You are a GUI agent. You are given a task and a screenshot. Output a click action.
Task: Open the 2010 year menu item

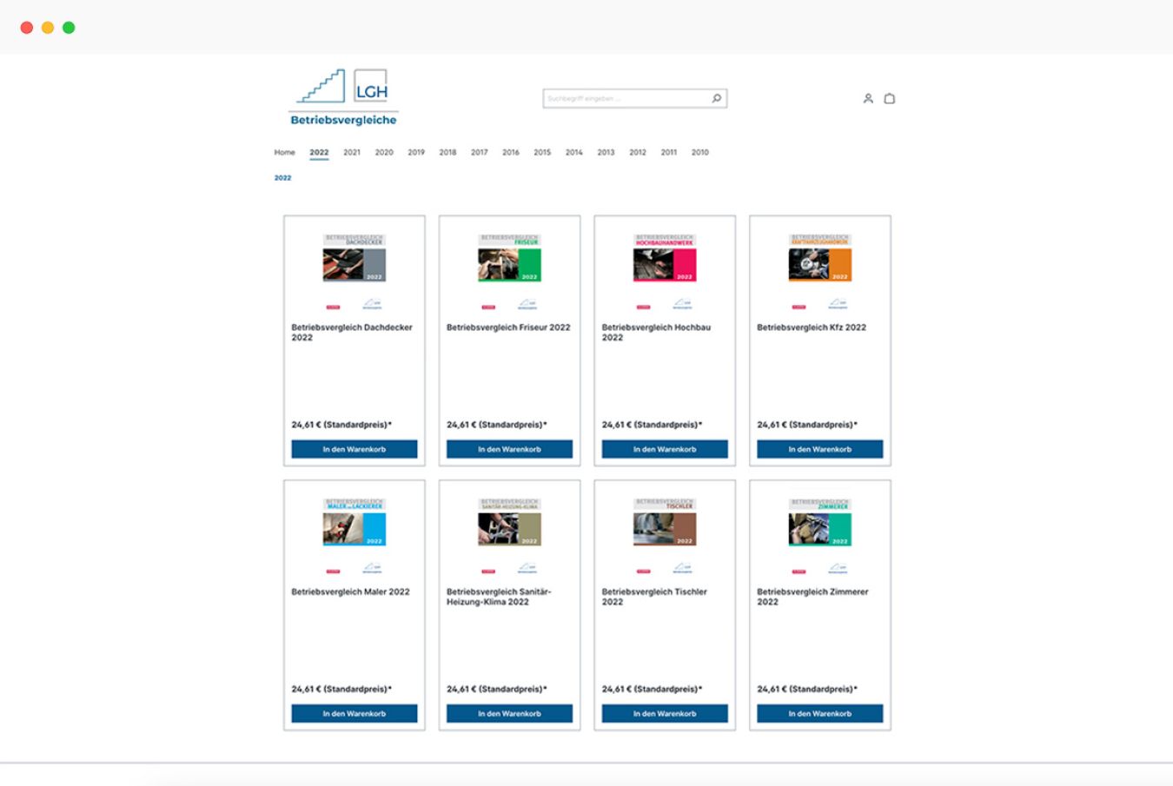699,152
